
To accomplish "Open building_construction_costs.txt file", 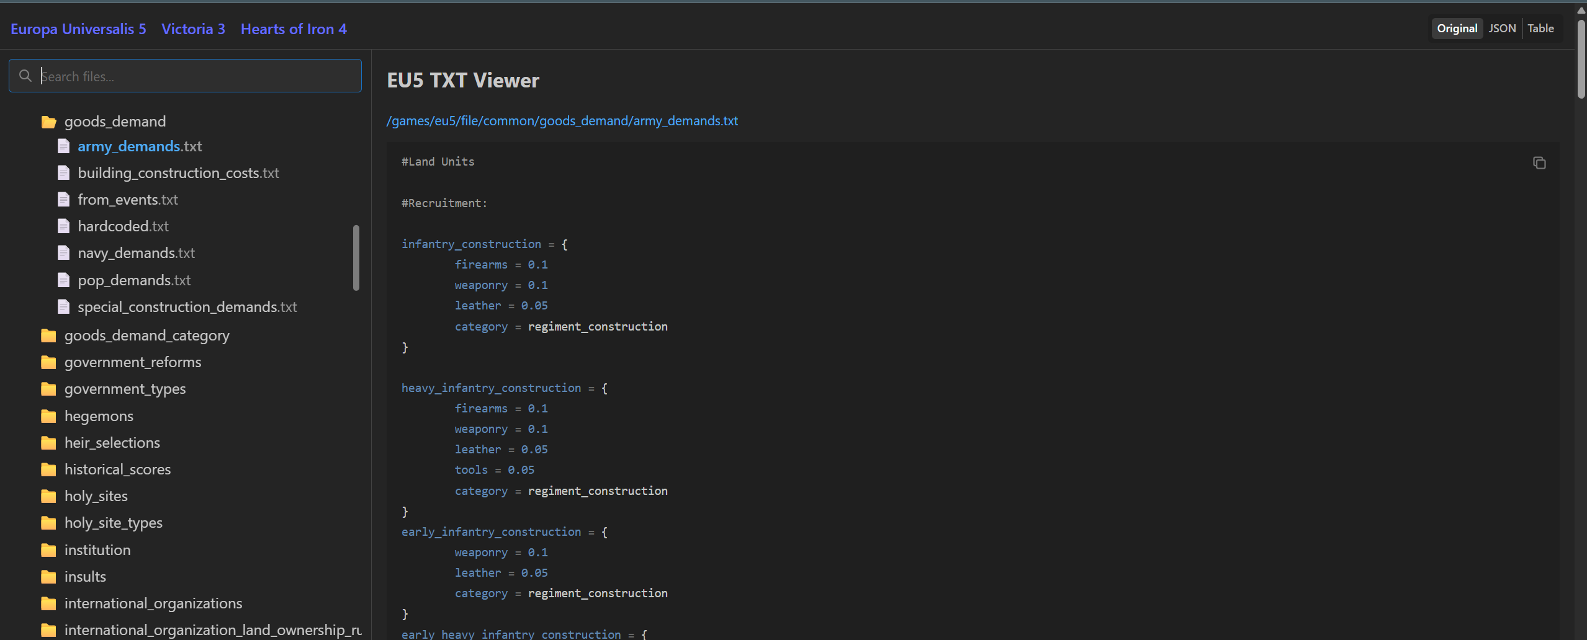I will [x=179, y=173].
